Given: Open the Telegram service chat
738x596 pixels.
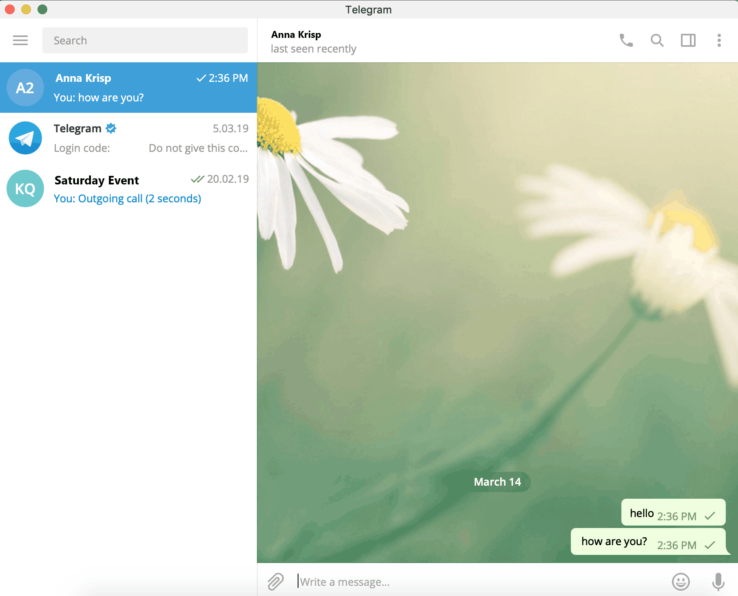Looking at the screenshot, I should coord(128,138).
